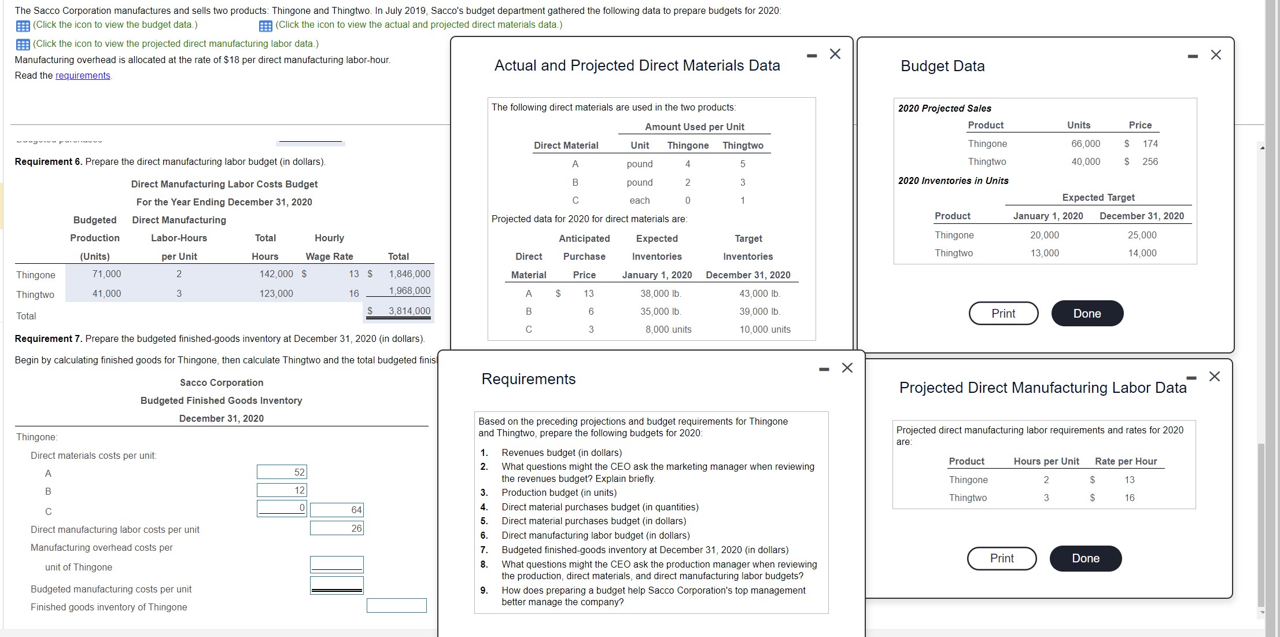This screenshot has width=1280, height=637.
Task: Click the Thingone budgeted production cell 71,000
Action: click(x=107, y=274)
